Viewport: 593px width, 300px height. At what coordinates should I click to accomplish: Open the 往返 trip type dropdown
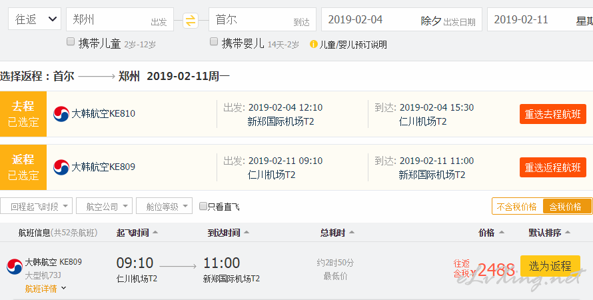point(35,19)
